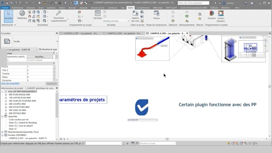Select the Modifier tool in ribbon
Screen dimensions: 272x153
[8, 16]
